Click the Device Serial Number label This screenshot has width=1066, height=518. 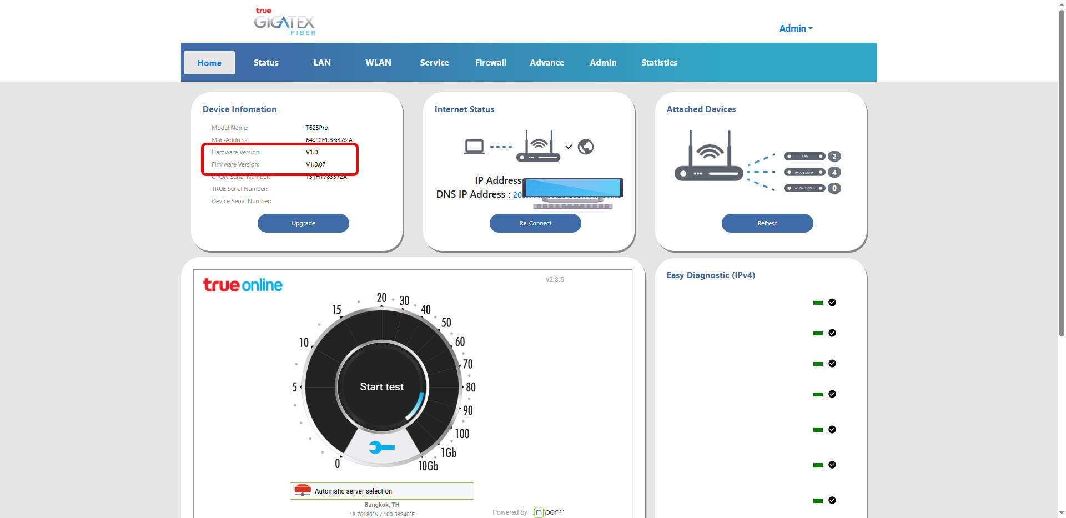click(242, 201)
